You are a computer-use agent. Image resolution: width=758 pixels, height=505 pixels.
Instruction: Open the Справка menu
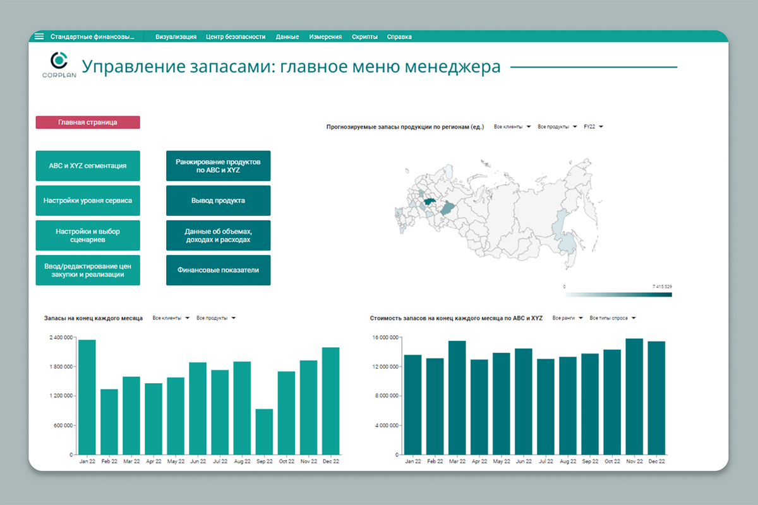[399, 37]
